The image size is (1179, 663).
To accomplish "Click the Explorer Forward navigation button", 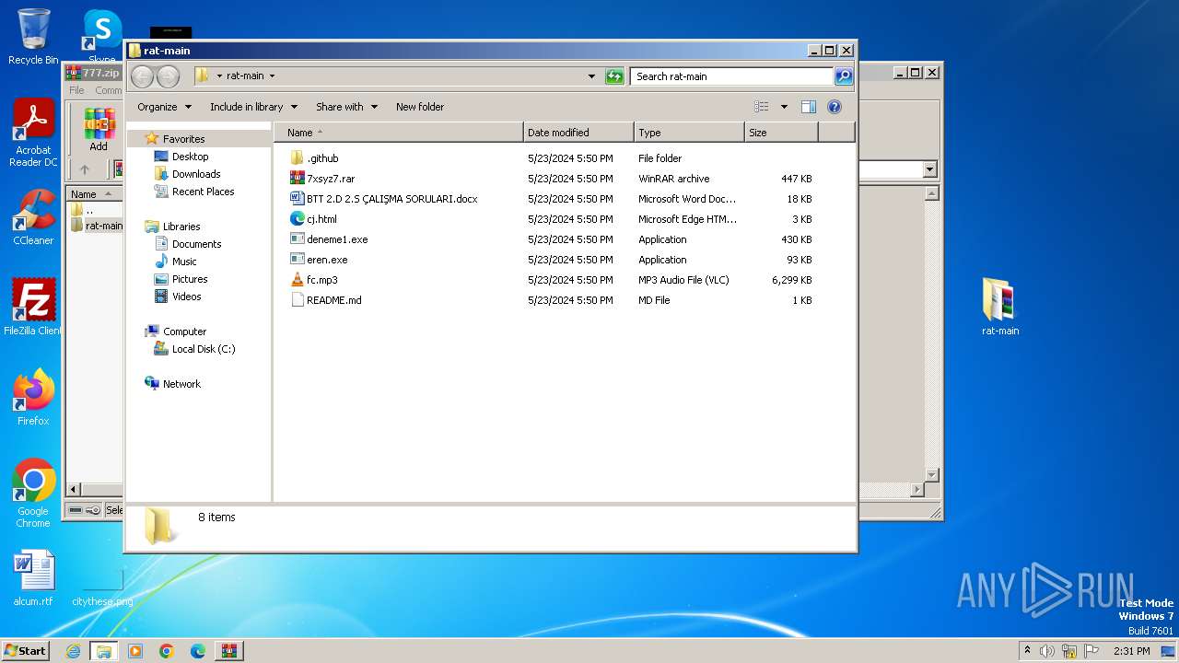I will click(x=168, y=76).
